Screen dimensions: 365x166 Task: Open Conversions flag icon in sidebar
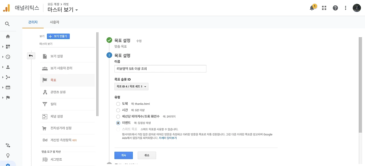pos(8,98)
